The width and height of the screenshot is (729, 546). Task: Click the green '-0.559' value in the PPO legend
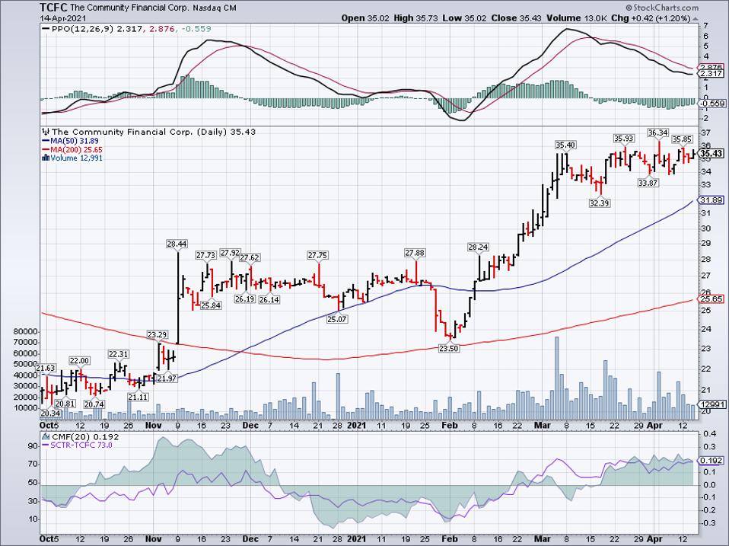196,29
